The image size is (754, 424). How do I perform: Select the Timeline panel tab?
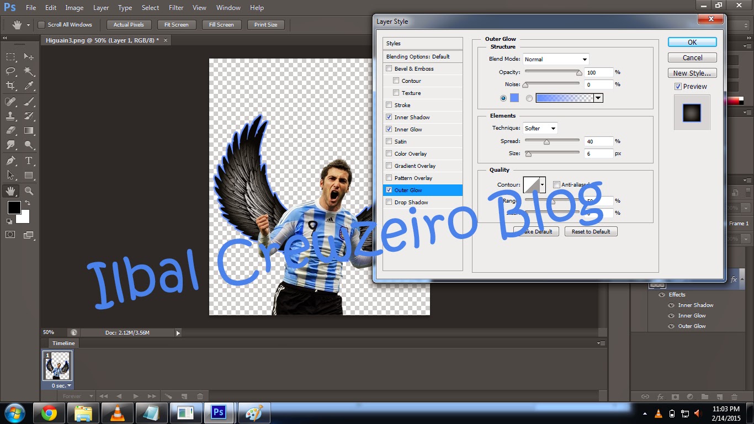click(63, 343)
